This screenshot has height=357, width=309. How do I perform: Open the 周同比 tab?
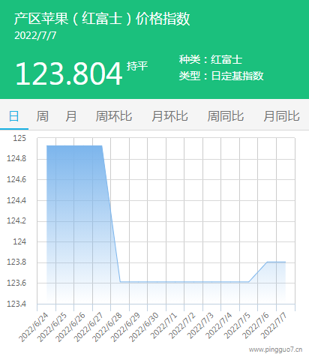(x=226, y=116)
